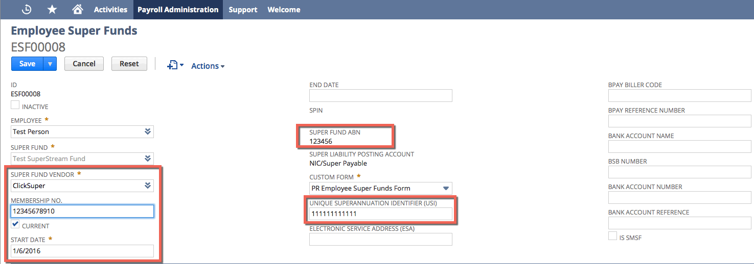Expand the Super Fund dropdown arrows

pyautogui.click(x=148, y=159)
